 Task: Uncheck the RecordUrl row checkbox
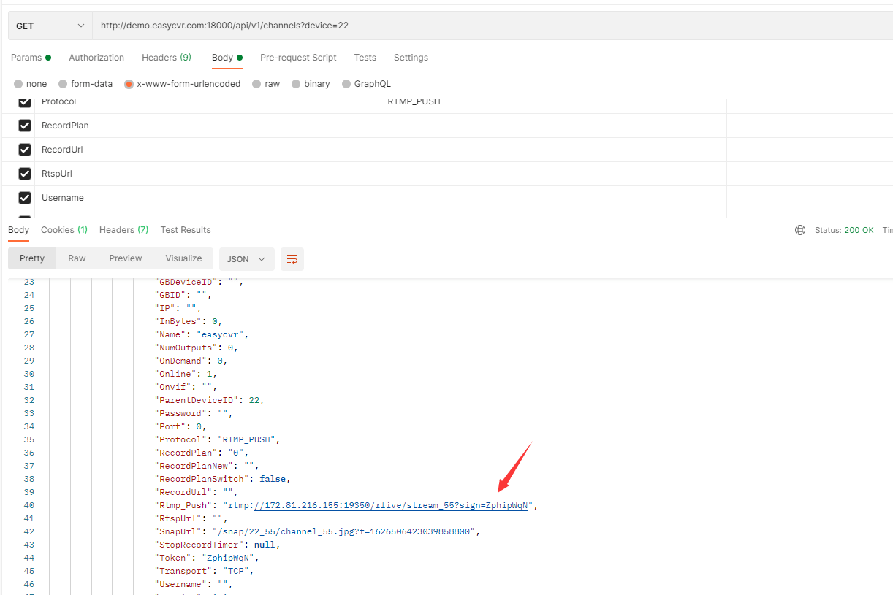pos(25,150)
